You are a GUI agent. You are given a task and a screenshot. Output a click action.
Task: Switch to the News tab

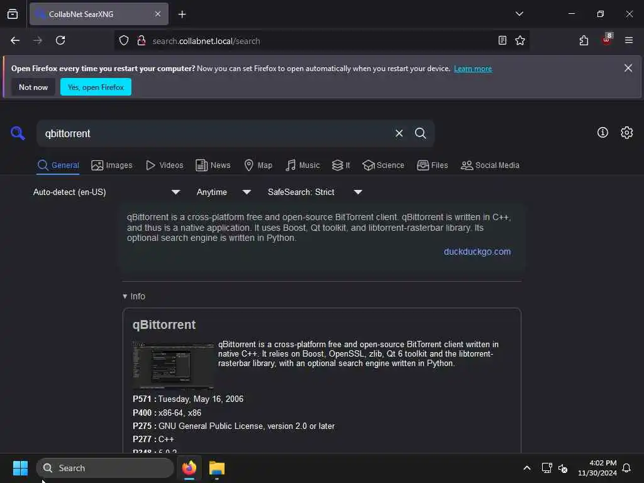(213, 165)
